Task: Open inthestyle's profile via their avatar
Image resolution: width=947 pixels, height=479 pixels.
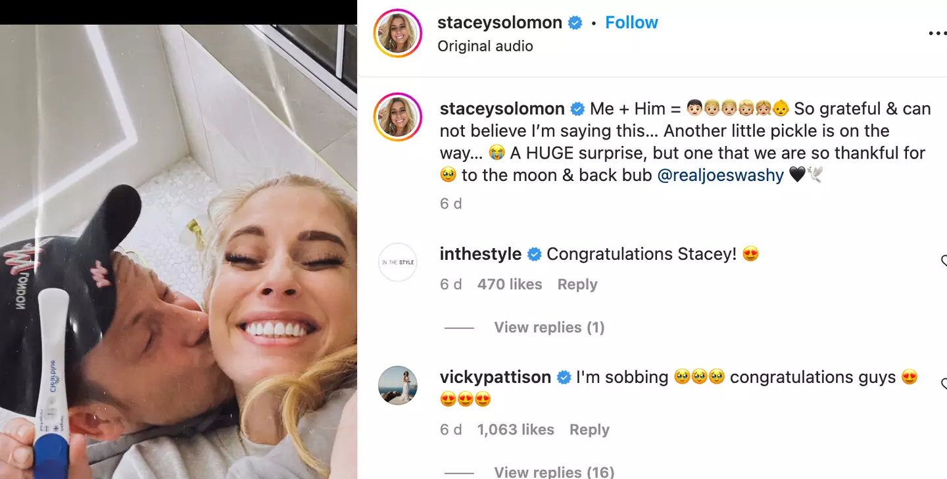Action: (397, 262)
